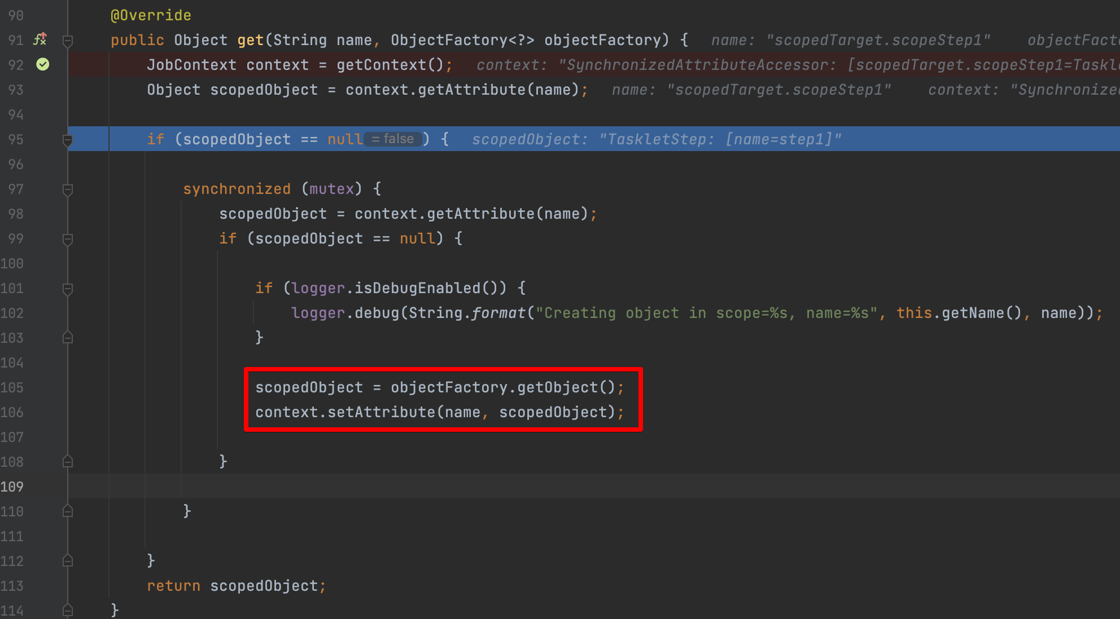Screen dimensions: 1120x619
Task: Click 'getContext()' call on line 92
Action: [390, 65]
